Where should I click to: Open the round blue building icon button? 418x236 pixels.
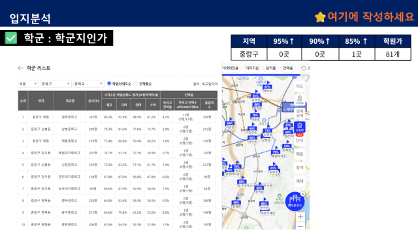tap(295, 201)
